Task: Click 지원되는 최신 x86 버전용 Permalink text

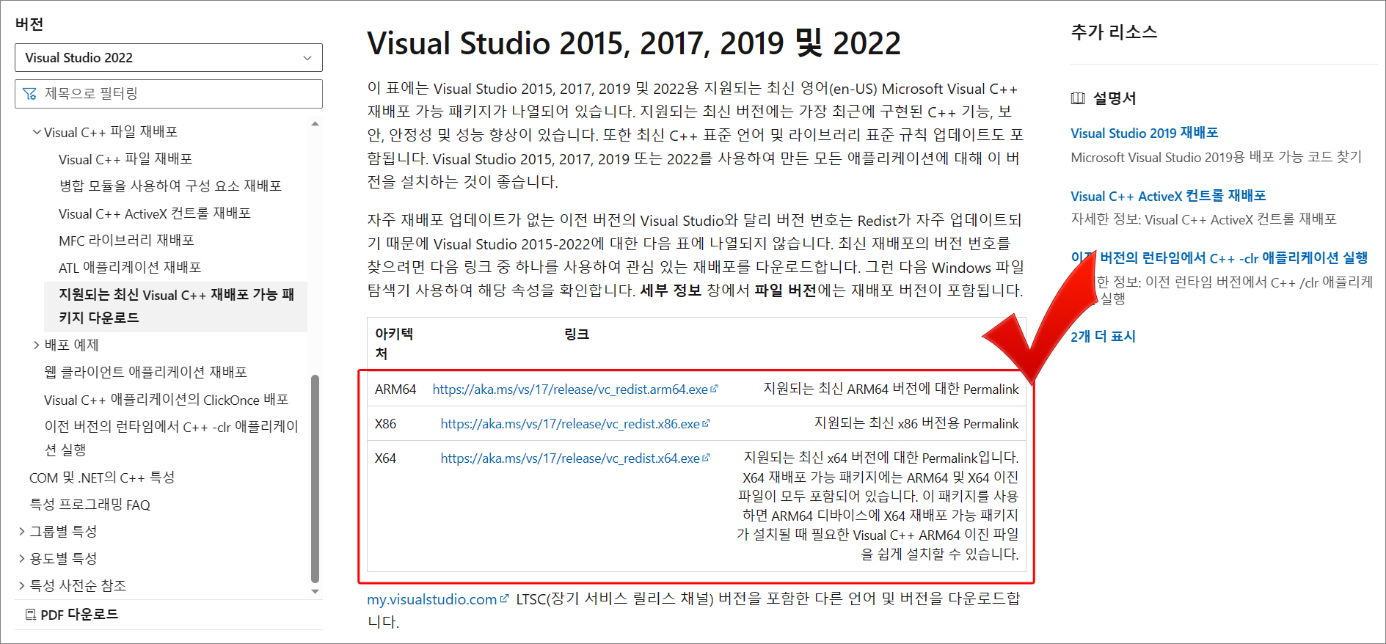Action: (x=916, y=424)
